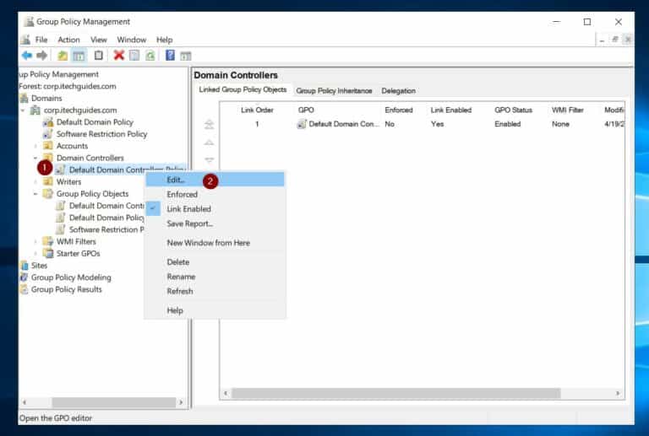Open the Help menu in menu bar
The width and height of the screenshot is (649, 436).
164,40
